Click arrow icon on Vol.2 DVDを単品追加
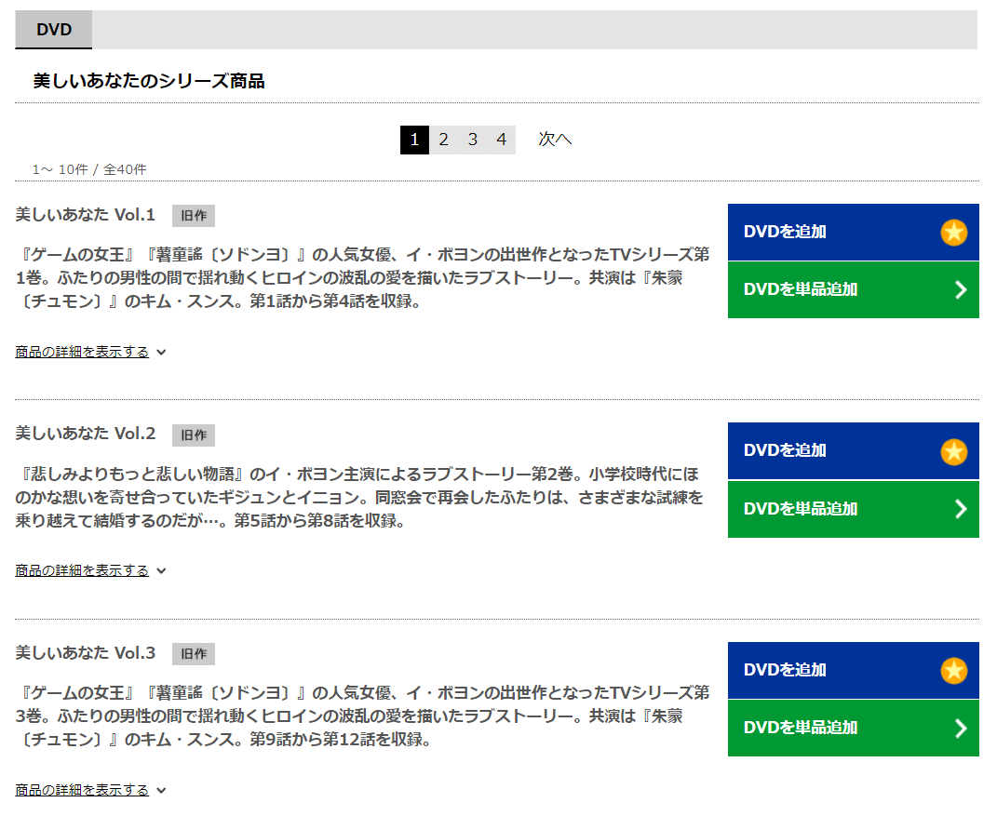Image resolution: width=997 pixels, height=816 pixels. [961, 509]
